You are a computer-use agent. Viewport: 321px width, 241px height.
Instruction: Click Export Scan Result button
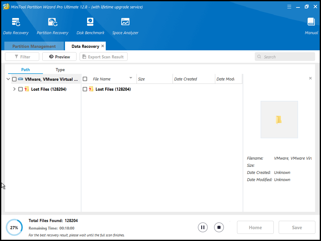pyautogui.click(x=104, y=57)
